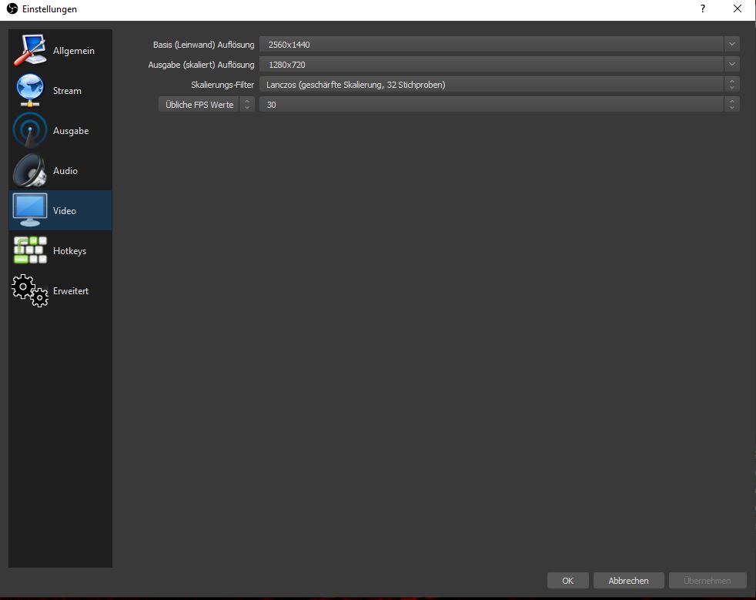Click the question mark help button
The width and height of the screenshot is (756, 600).
pyautogui.click(x=702, y=9)
